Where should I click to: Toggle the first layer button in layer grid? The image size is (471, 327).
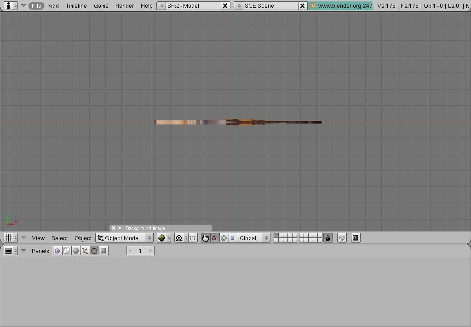pyautogui.click(x=276, y=236)
